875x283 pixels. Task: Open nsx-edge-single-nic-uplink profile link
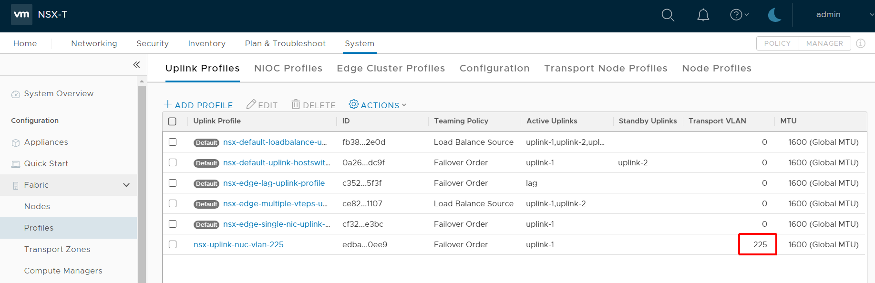pyautogui.click(x=277, y=224)
